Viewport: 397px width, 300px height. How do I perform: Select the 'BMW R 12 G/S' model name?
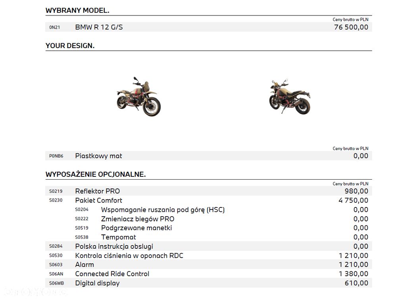click(99, 27)
